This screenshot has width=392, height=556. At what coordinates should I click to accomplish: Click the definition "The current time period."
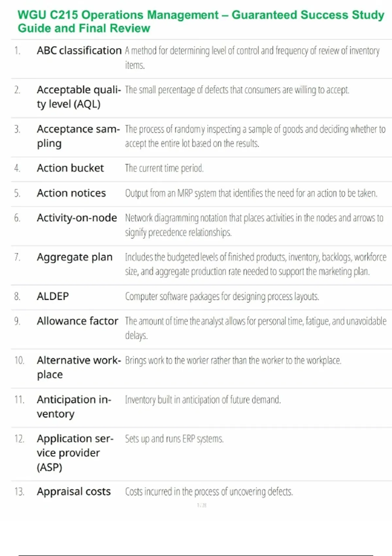164,168
